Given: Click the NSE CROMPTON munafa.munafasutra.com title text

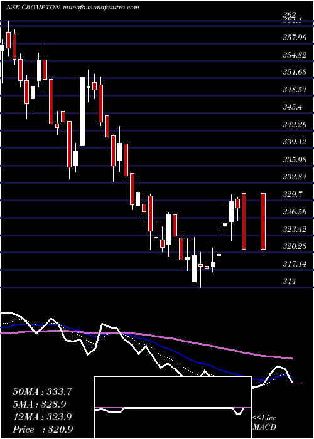Looking at the screenshot, I should tap(73, 8).
